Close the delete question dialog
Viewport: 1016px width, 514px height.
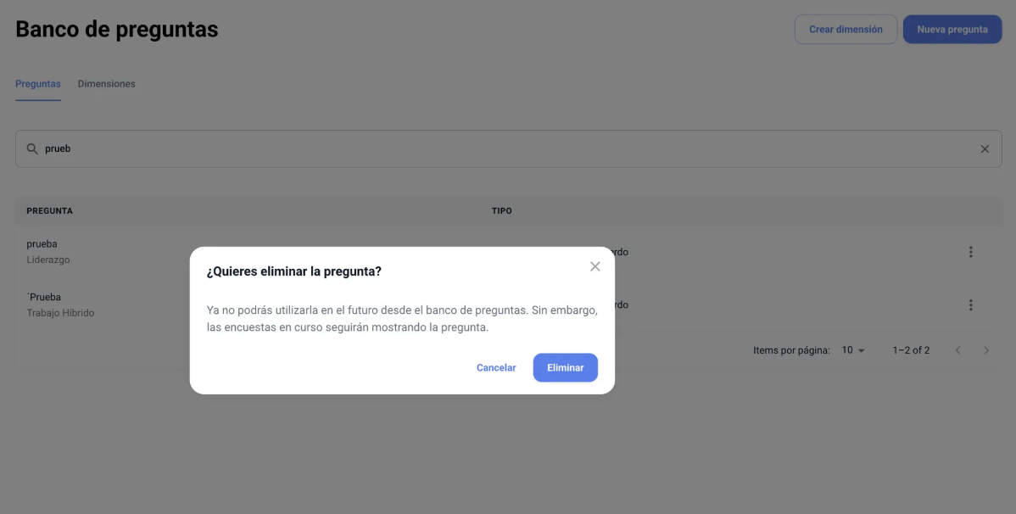point(595,266)
